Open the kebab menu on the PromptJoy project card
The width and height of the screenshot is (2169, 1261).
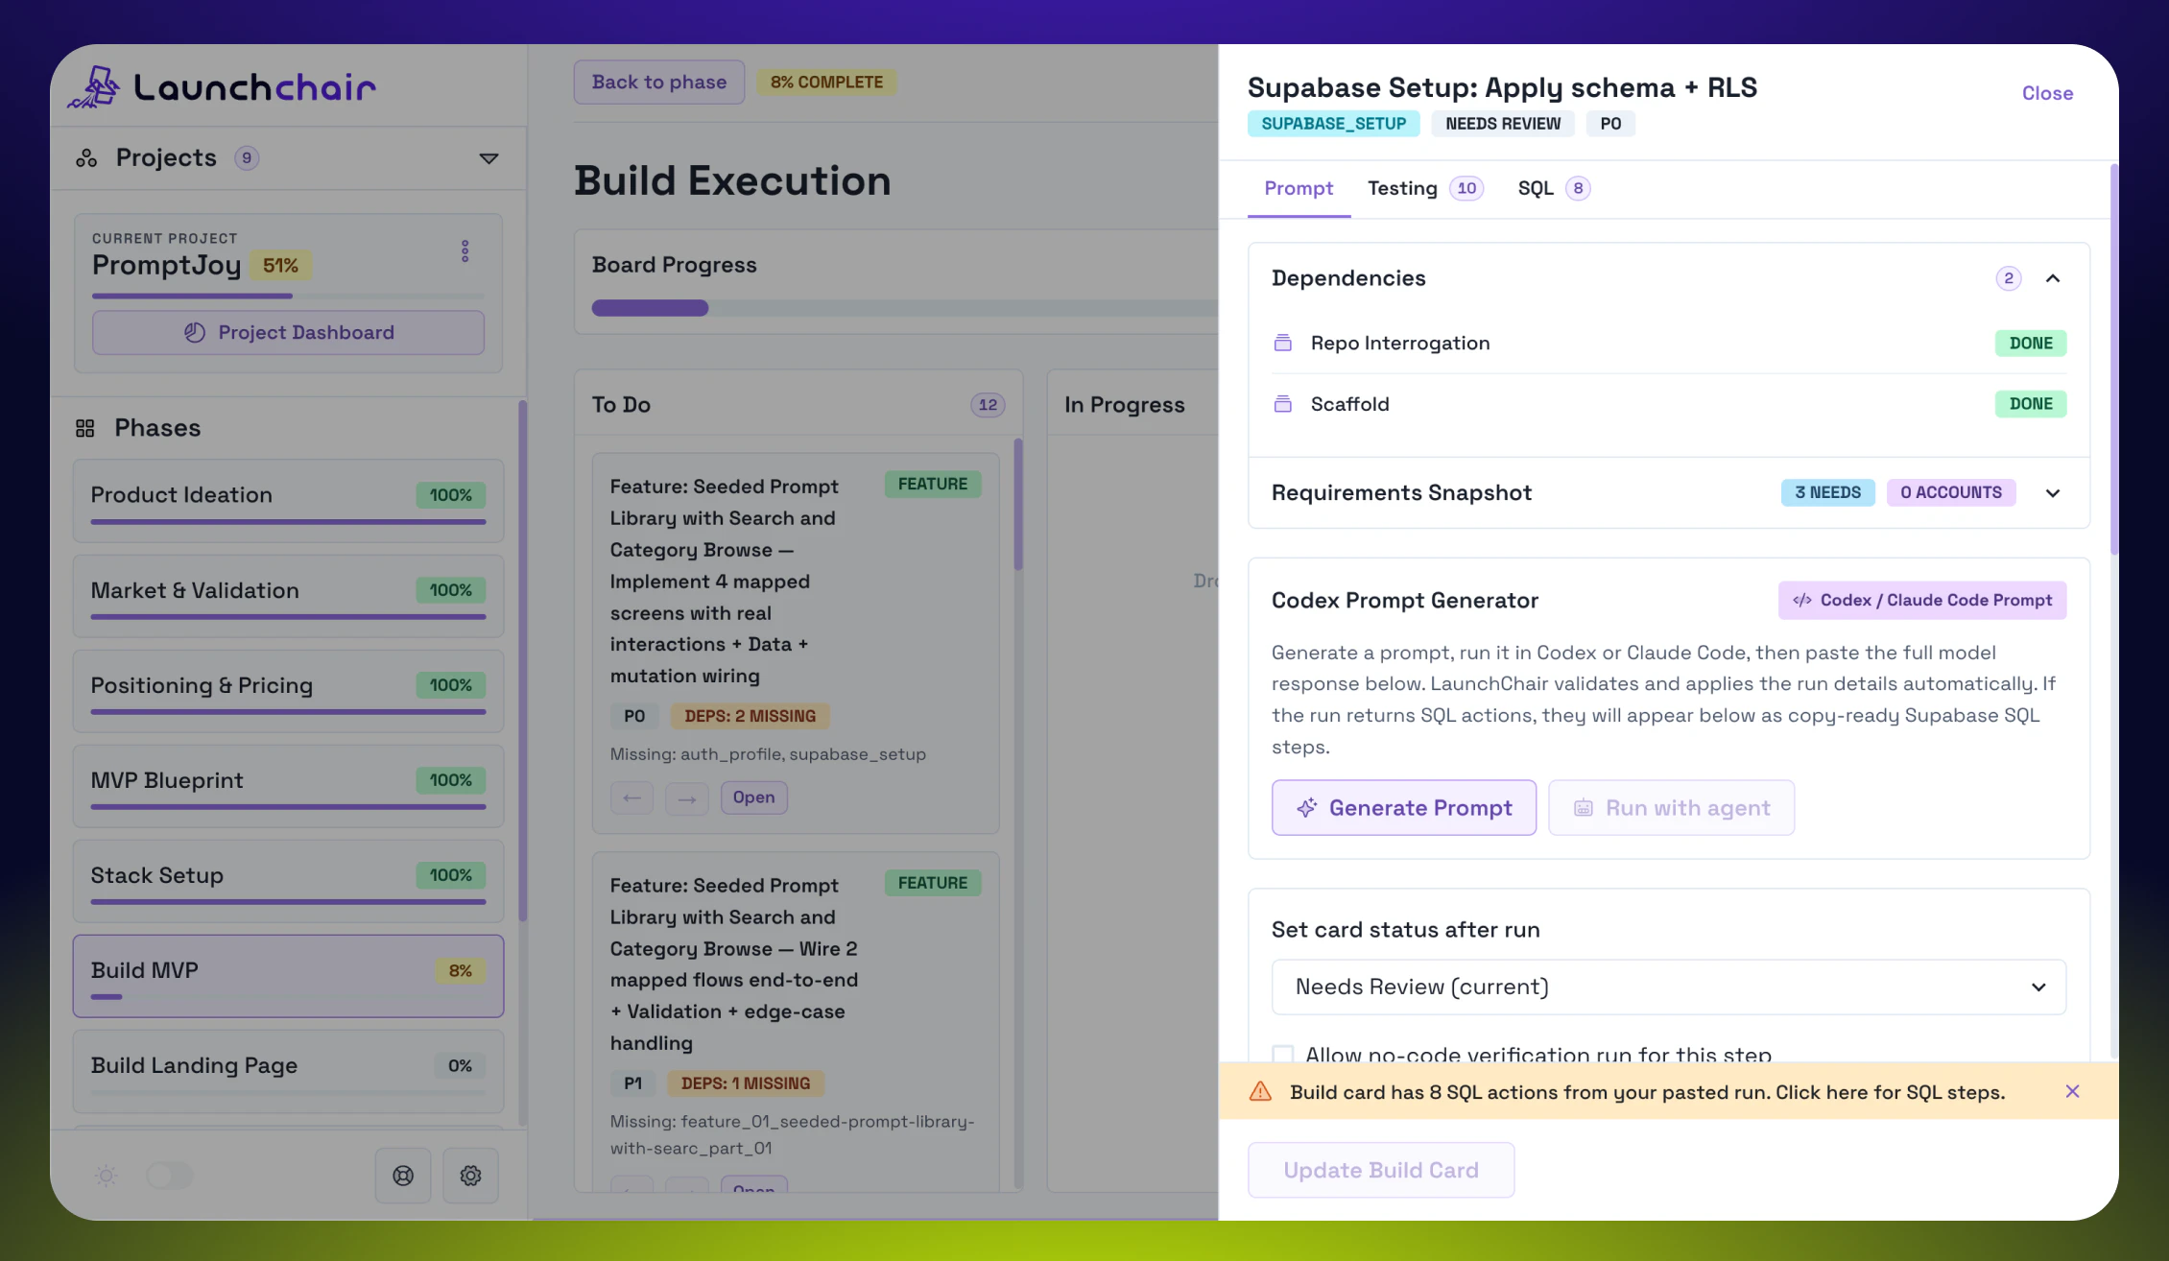coord(465,250)
